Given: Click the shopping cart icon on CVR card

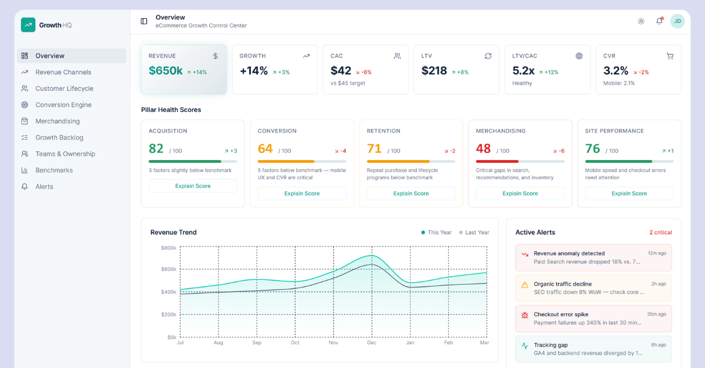Looking at the screenshot, I should (670, 56).
